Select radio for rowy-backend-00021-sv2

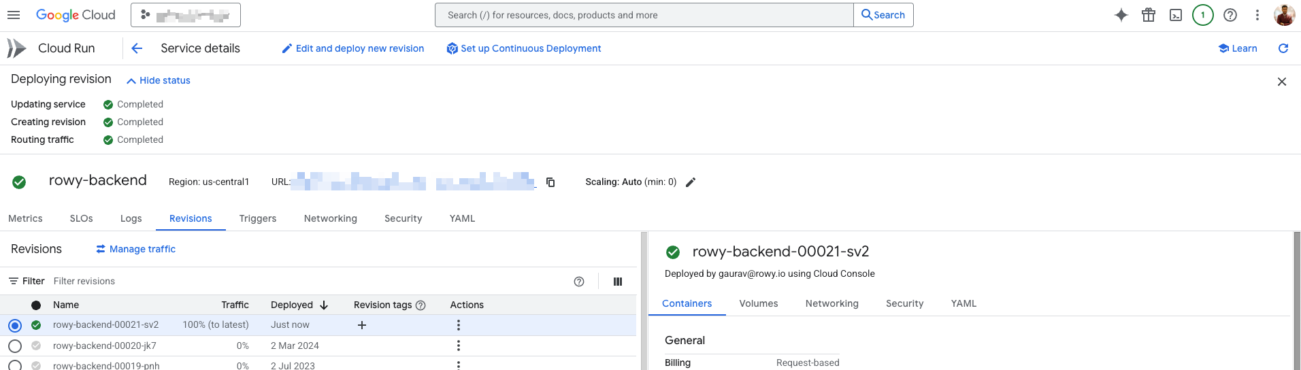(15, 326)
